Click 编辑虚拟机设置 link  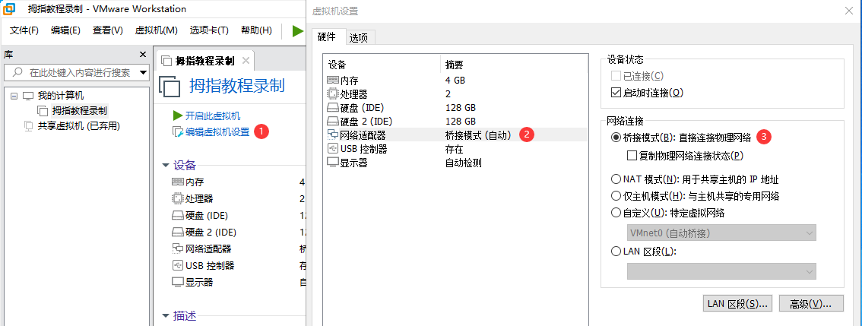217,131
